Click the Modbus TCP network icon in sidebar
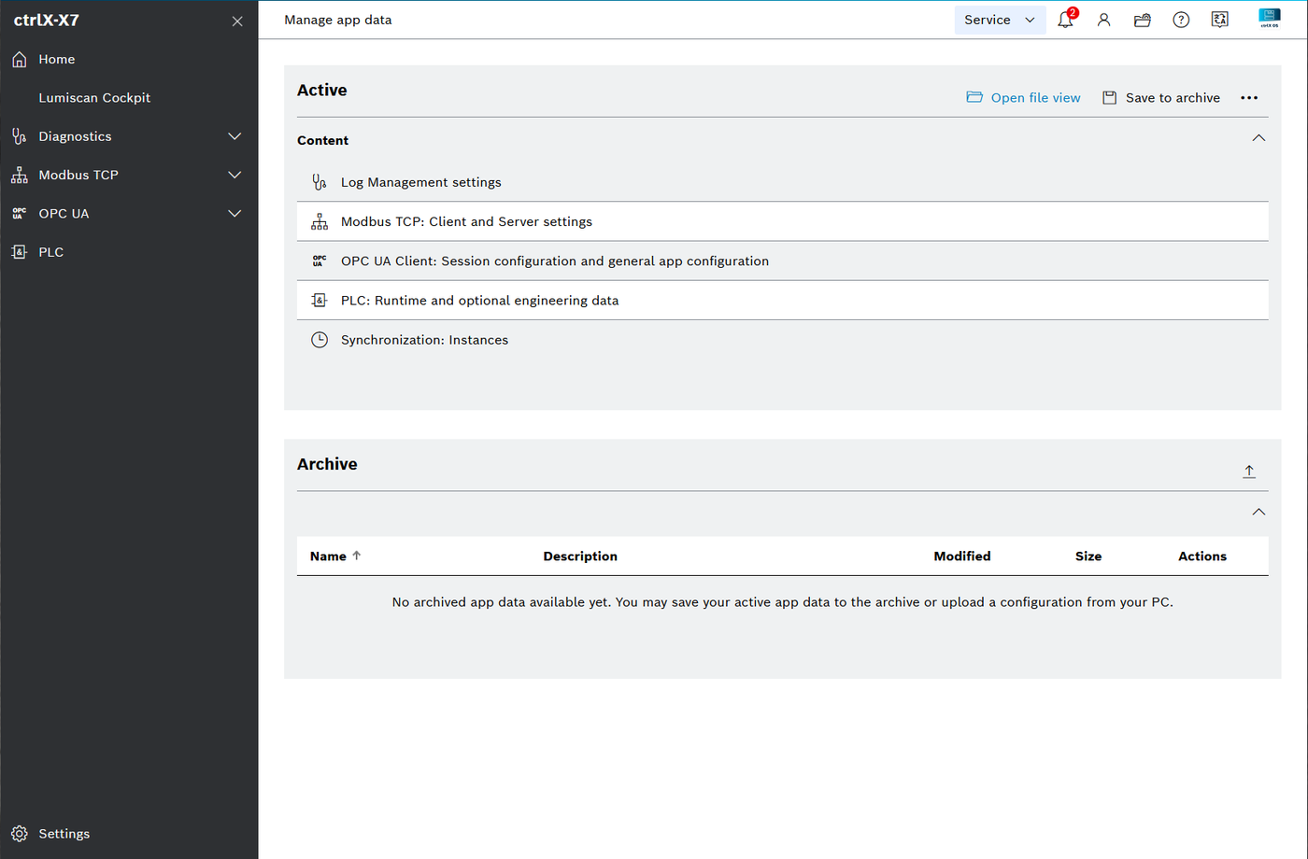Image resolution: width=1308 pixels, height=859 pixels. point(20,176)
